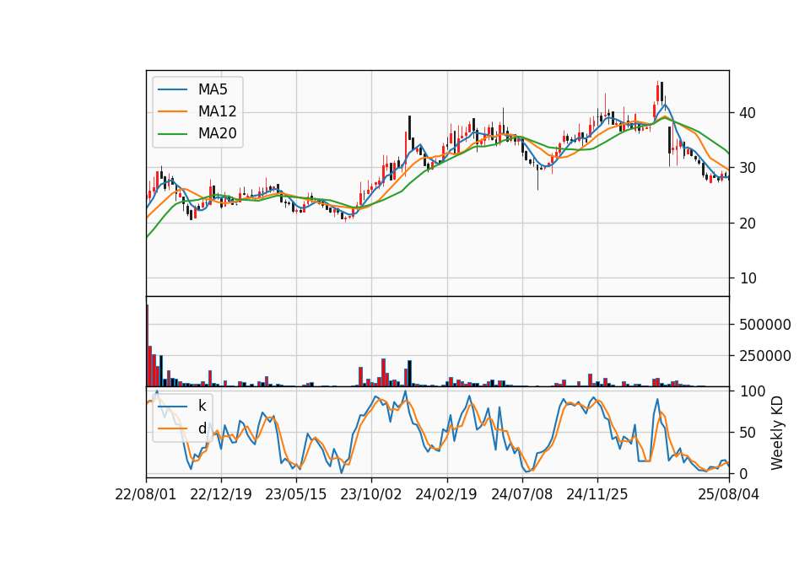Click the KD axis value 100
The height and width of the screenshot is (582, 810).
(x=753, y=391)
